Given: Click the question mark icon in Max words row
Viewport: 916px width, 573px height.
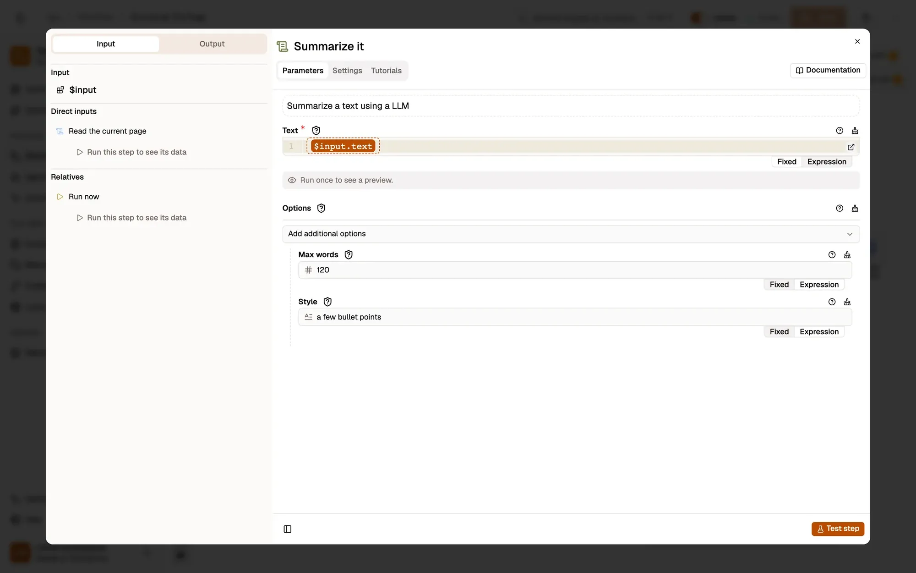Looking at the screenshot, I should [x=832, y=255].
